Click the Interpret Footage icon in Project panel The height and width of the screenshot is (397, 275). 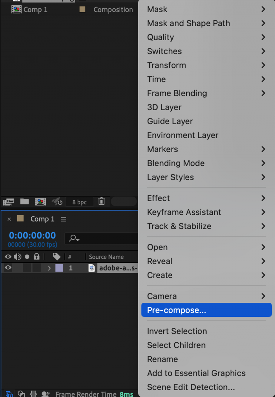pyautogui.click(x=8, y=202)
